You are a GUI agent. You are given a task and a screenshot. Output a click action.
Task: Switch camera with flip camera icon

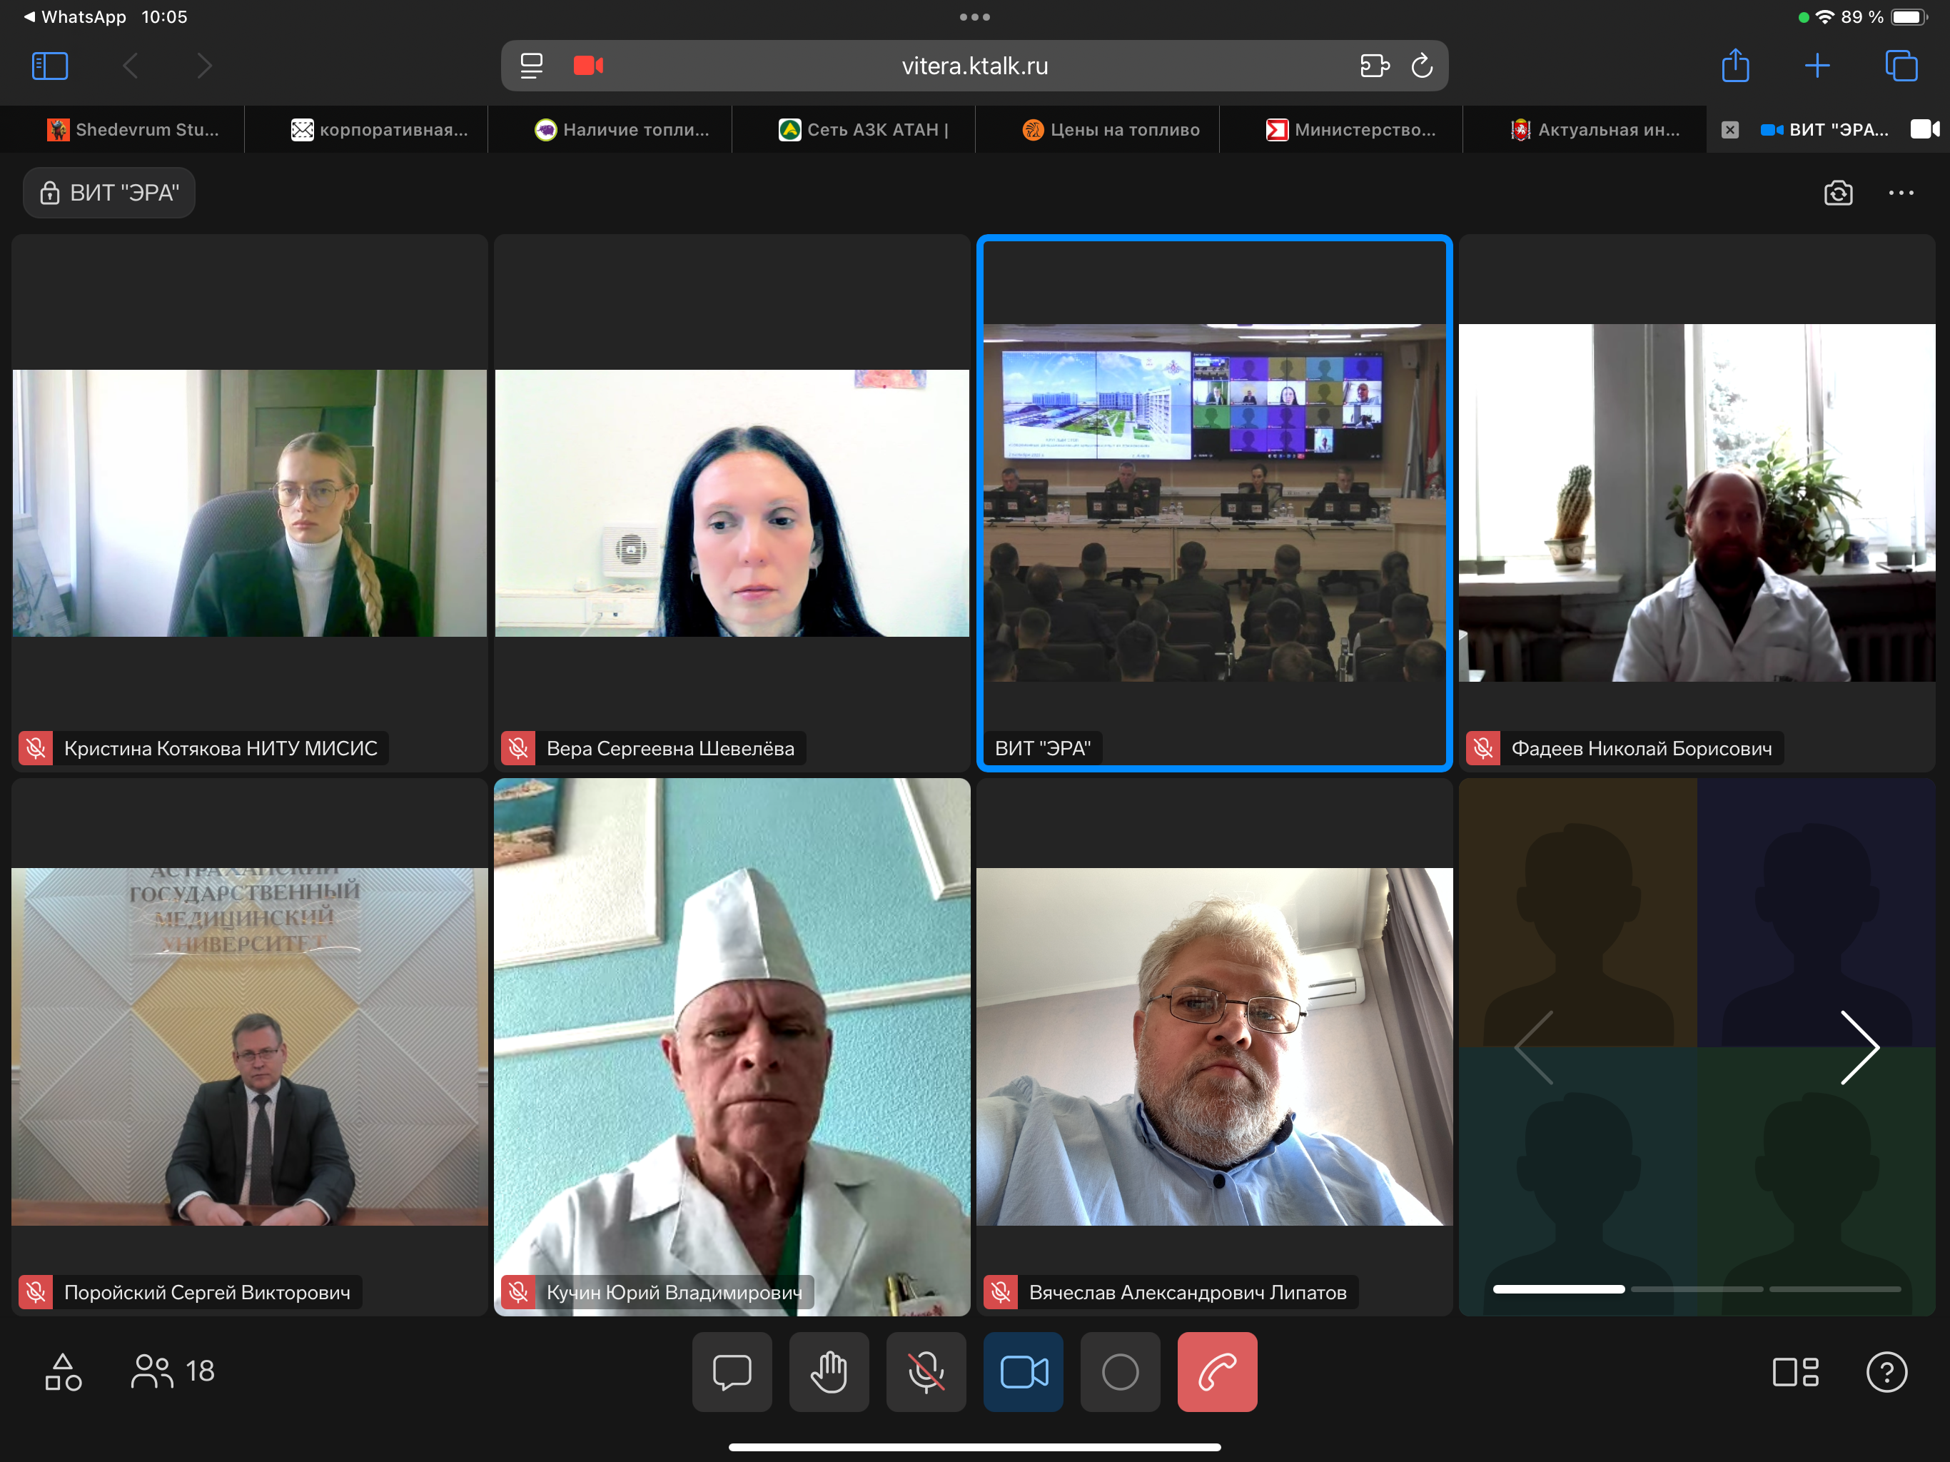pyautogui.click(x=1838, y=193)
